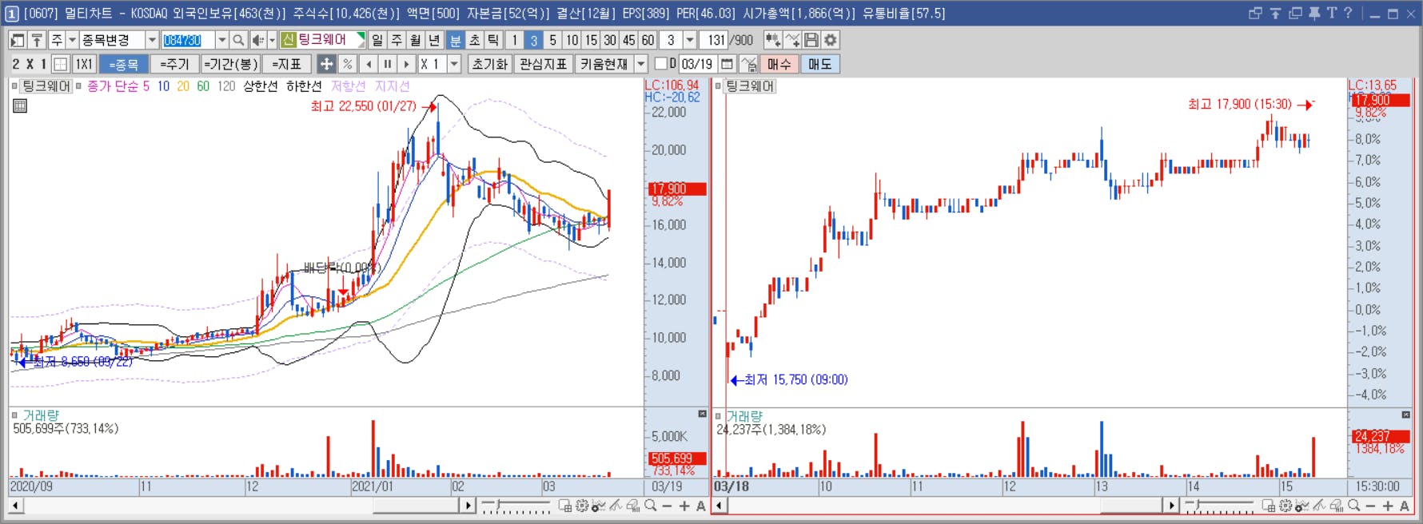Click the A auto-scale icon in right chart

(x=1405, y=506)
